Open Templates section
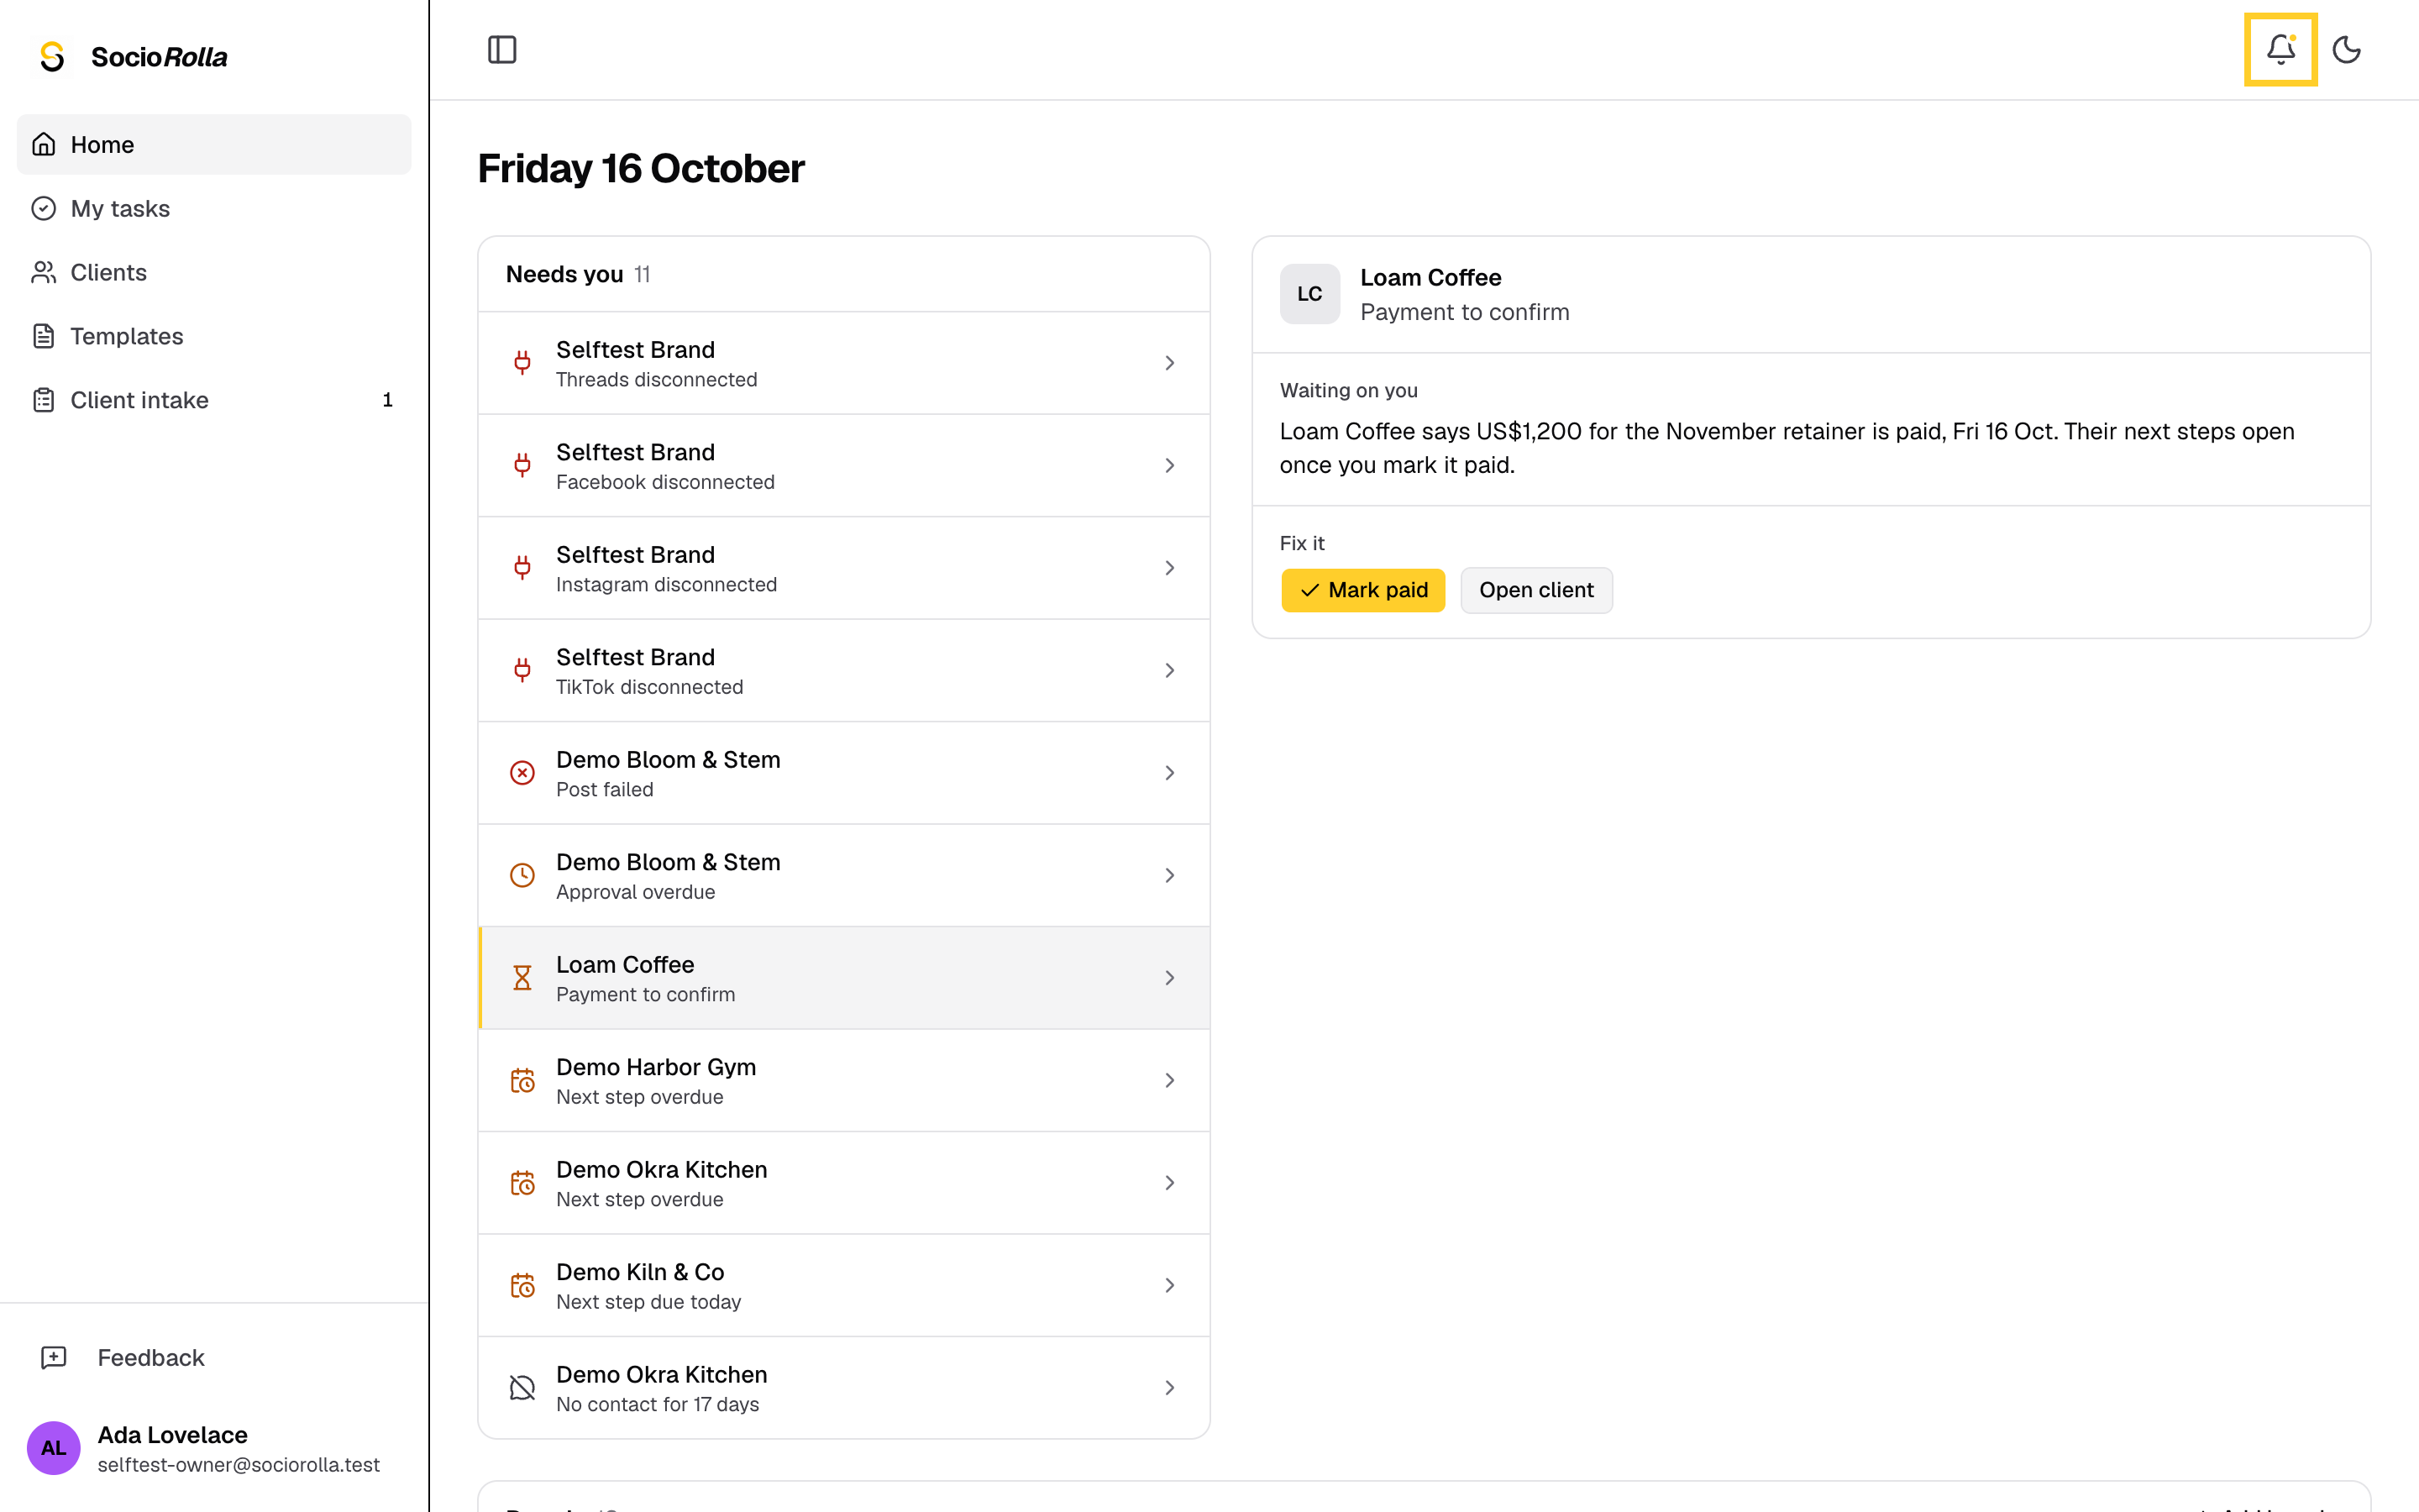This screenshot has height=1512, width=2419. pyautogui.click(x=214, y=336)
